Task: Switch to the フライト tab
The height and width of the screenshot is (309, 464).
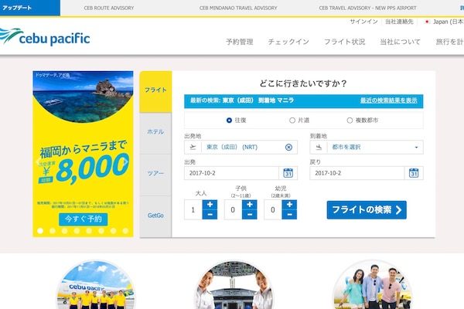Action: [x=155, y=92]
